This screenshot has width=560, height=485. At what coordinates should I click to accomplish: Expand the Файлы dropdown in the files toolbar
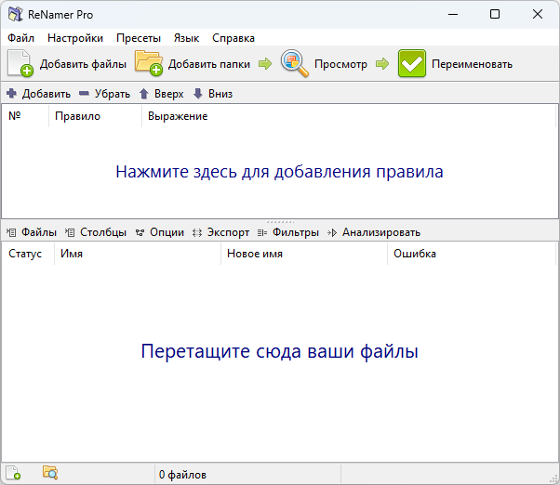click(x=32, y=232)
